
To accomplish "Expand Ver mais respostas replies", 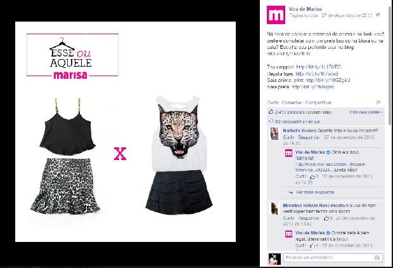I will [x=315, y=192].
